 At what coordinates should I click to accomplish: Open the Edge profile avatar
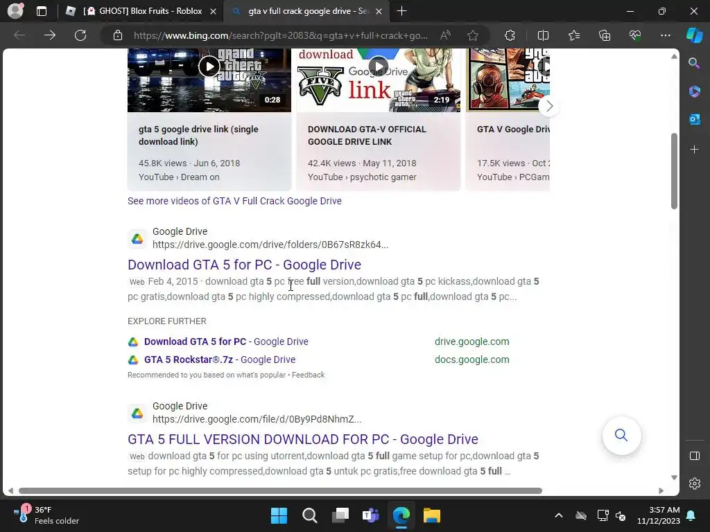(15, 11)
